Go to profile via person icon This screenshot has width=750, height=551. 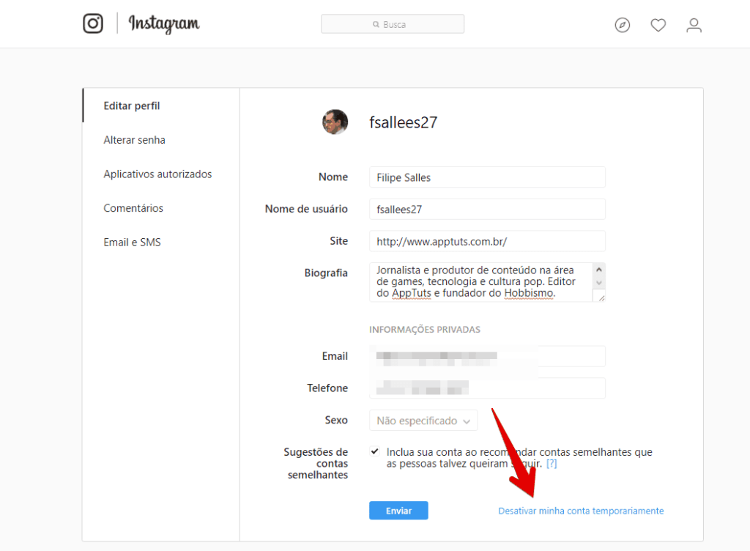click(x=694, y=25)
